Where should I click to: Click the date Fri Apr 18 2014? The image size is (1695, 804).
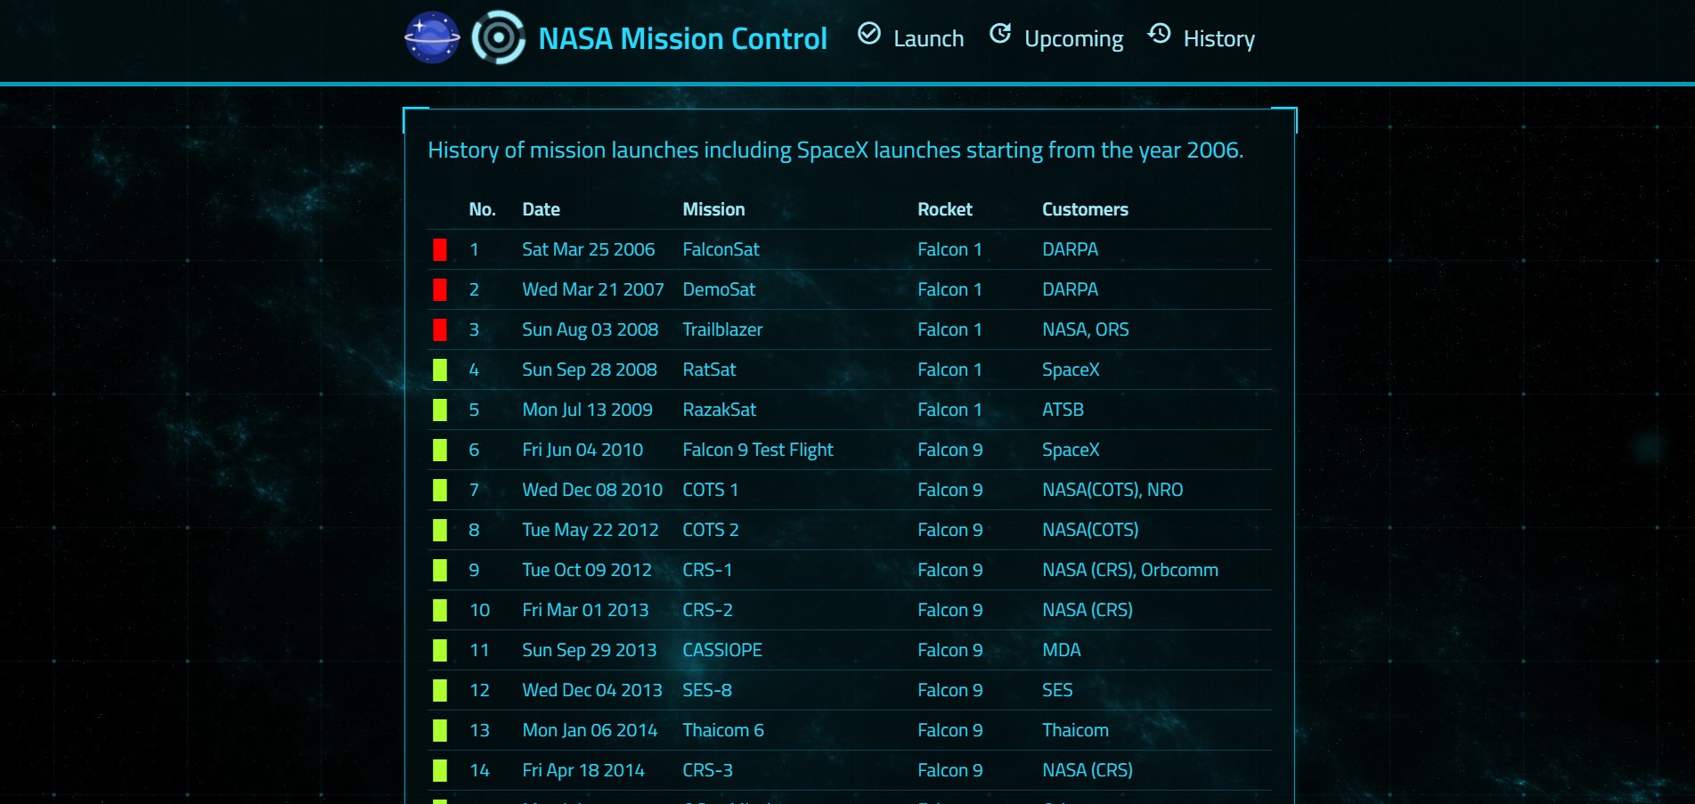(x=583, y=770)
